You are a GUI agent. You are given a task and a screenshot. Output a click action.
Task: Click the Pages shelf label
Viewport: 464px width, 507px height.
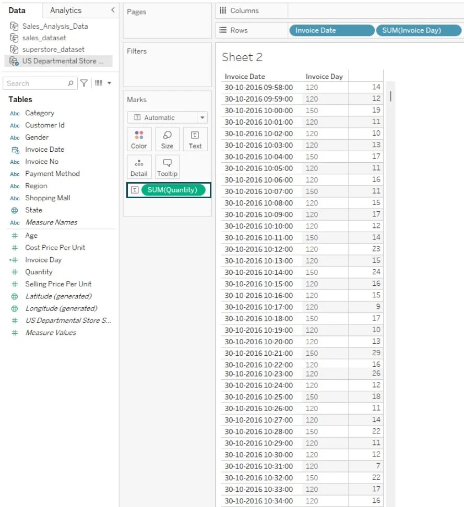[137, 12]
